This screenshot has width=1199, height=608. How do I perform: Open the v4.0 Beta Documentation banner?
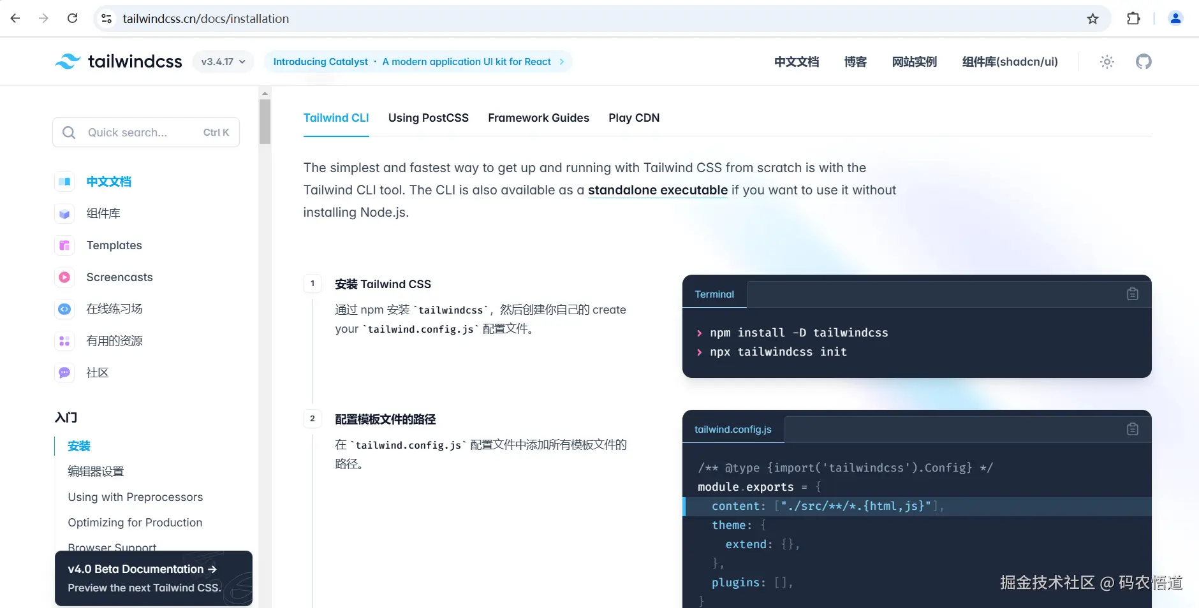tap(154, 578)
